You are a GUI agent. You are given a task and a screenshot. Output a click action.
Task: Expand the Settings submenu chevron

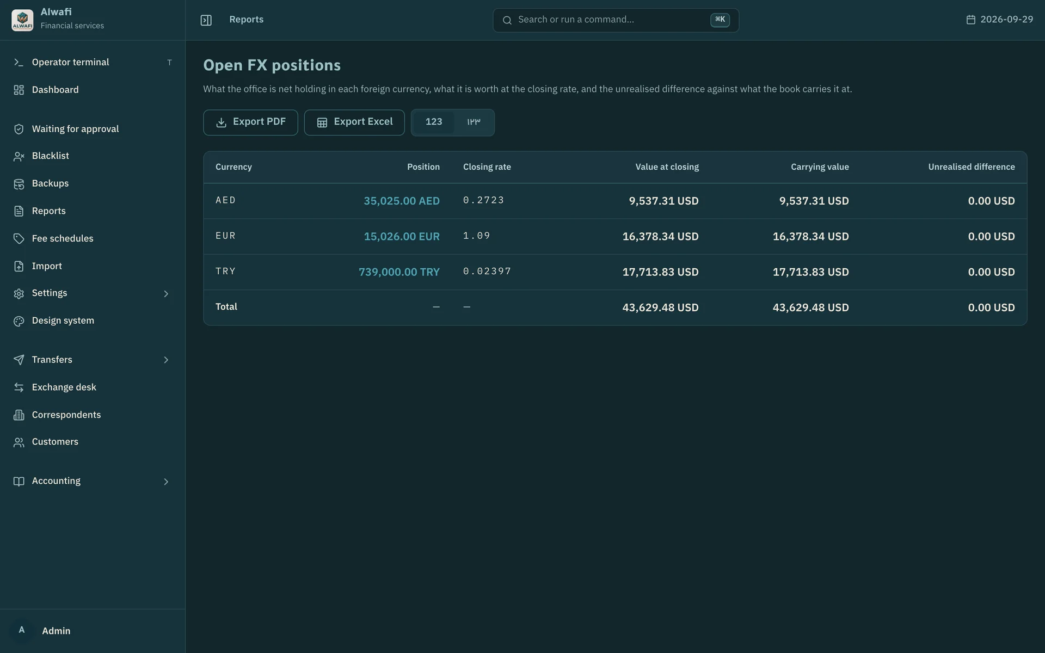coord(166,294)
